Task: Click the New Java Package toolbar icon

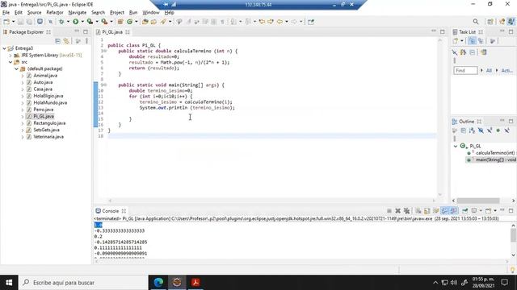Action: pos(120,22)
